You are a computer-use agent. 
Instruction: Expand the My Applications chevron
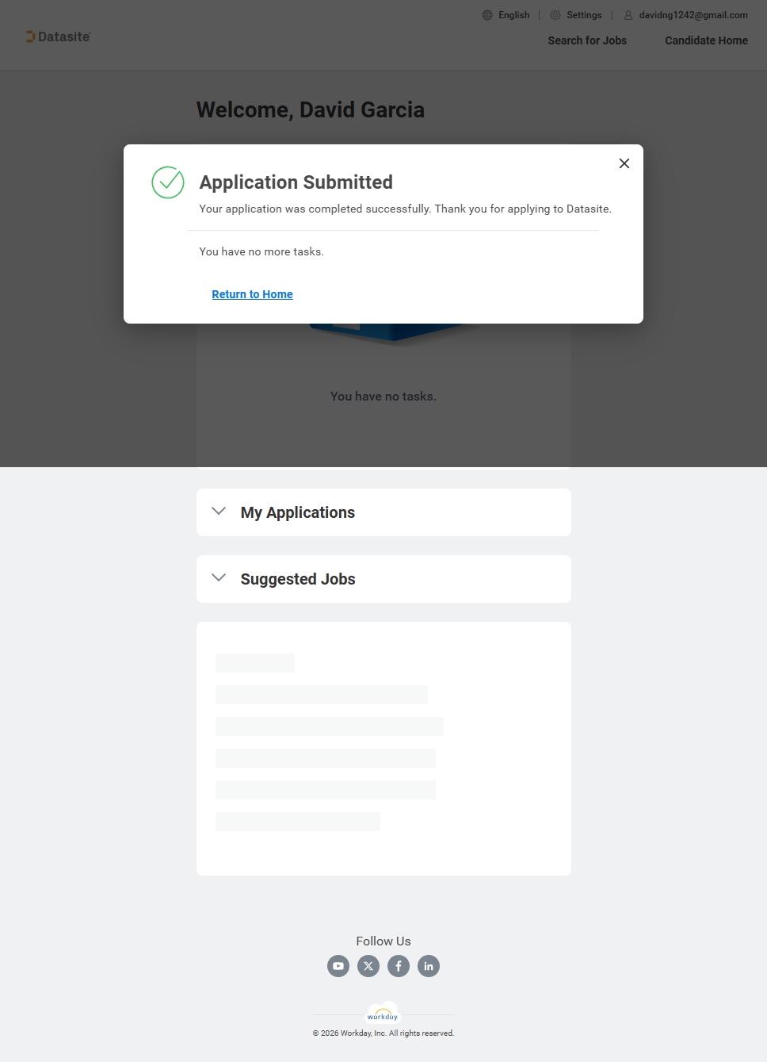coord(219,512)
